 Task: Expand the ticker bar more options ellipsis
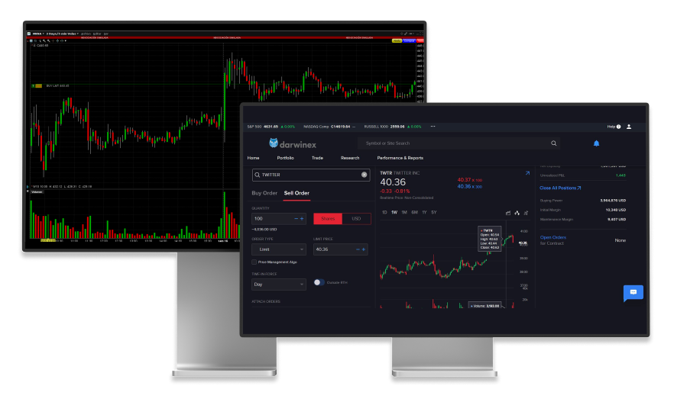433,127
